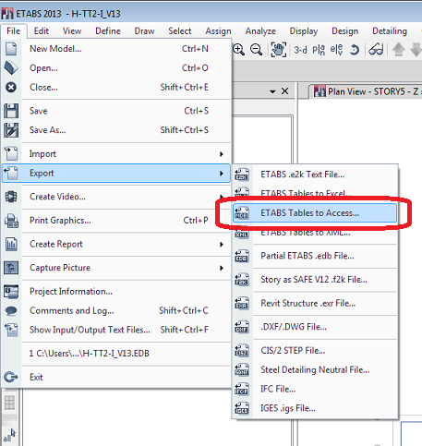Click the Create Report chart icon
Screen dimensions: 422x446
[11, 244]
